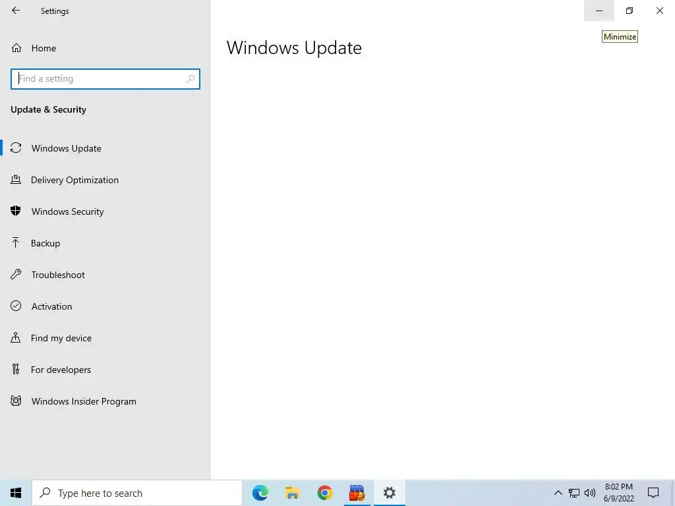Minimize the Settings window
Viewport: 675px width, 506px height.
(599, 11)
